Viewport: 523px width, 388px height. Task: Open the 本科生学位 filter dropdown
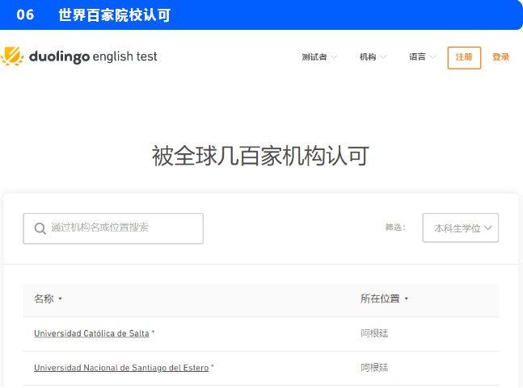tap(460, 228)
